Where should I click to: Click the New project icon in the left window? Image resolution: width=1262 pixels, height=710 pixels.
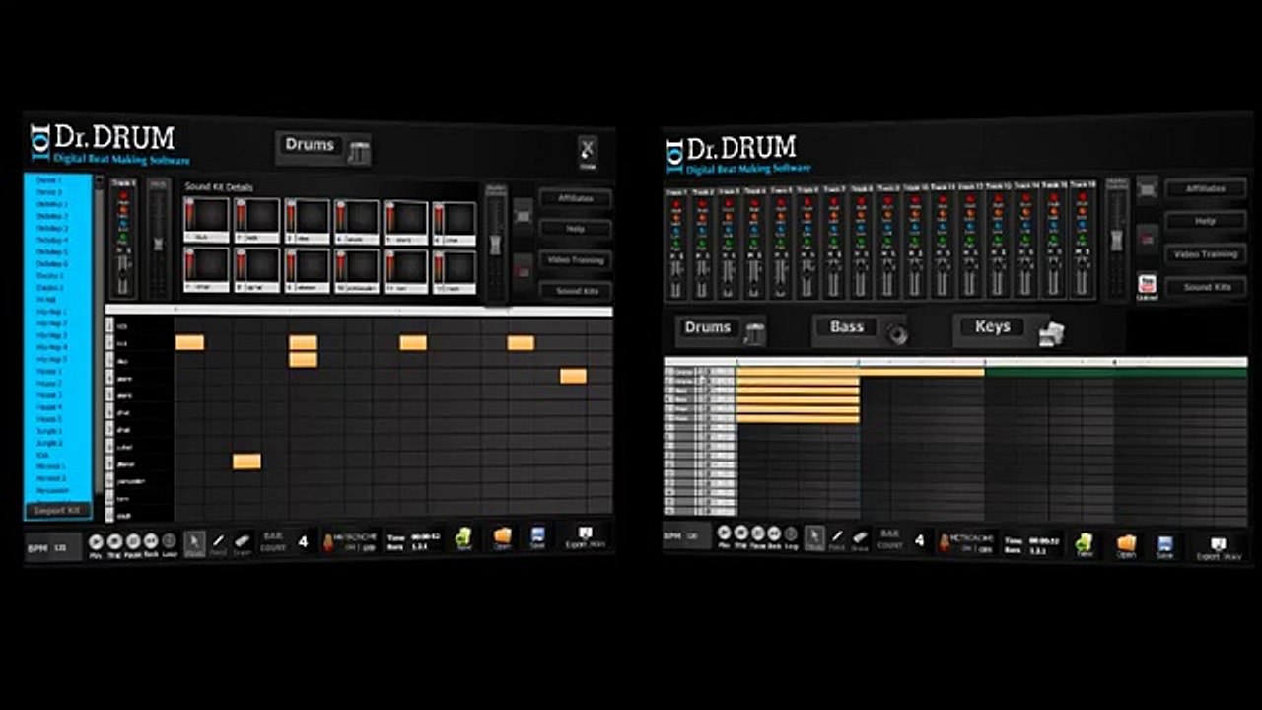[x=463, y=537]
